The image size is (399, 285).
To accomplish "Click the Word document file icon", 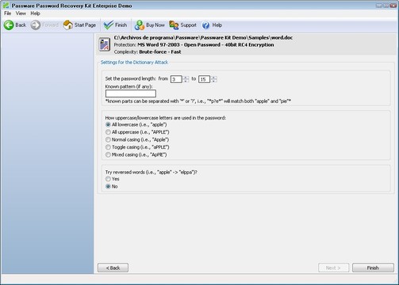I will coord(105,44).
